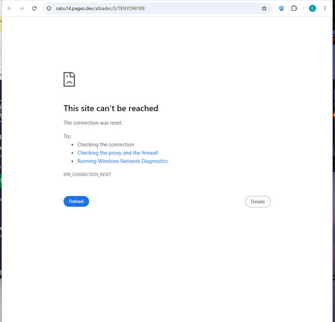Click the 'This site can't be reached' heading
Image resolution: width=335 pixels, height=322 pixels.
(x=111, y=108)
